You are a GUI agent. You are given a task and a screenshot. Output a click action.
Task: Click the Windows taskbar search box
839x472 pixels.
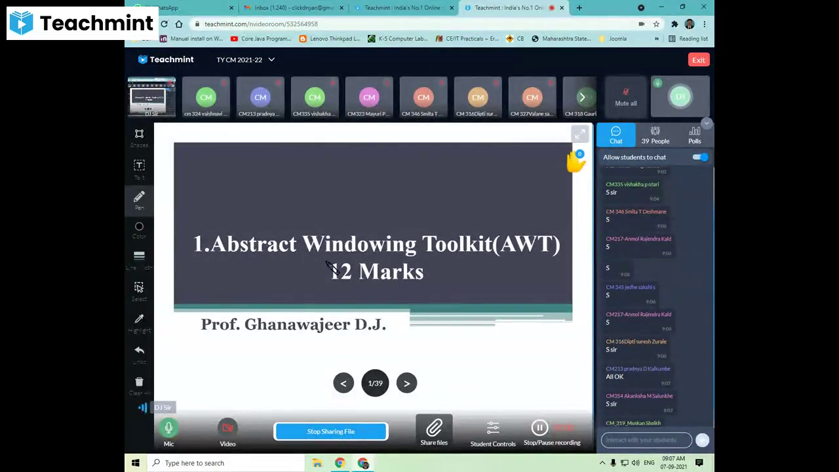(225, 463)
